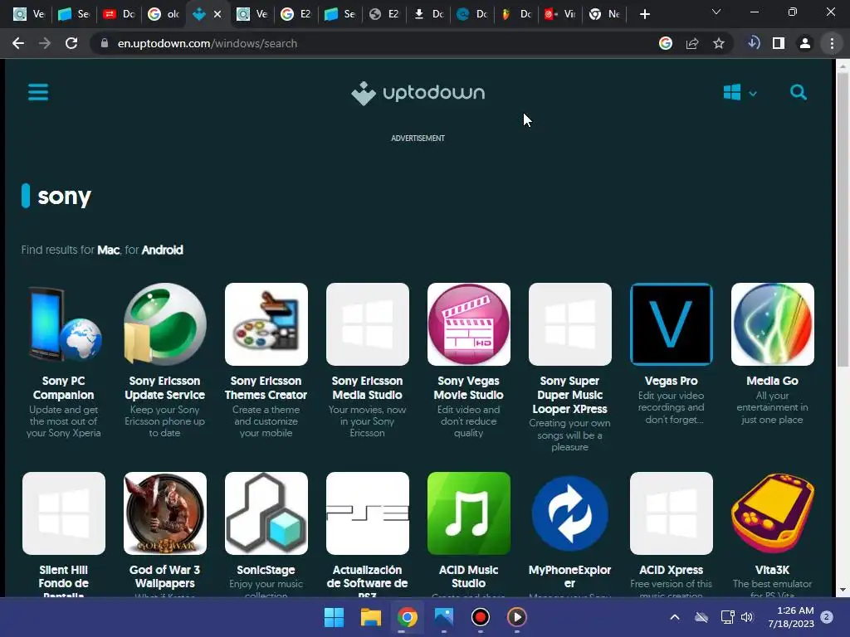Toggle the browser side panel
850x637 pixels.
click(x=779, y=43)
